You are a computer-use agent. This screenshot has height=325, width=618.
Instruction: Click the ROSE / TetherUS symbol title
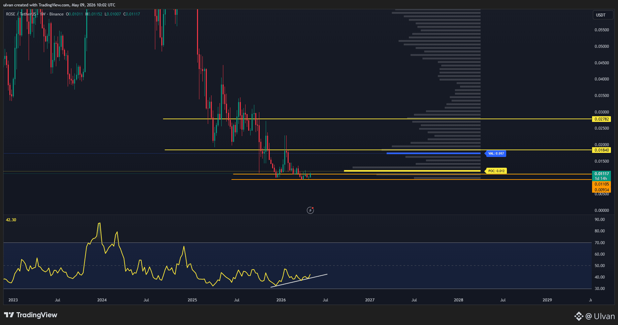[x=21, y=14]
